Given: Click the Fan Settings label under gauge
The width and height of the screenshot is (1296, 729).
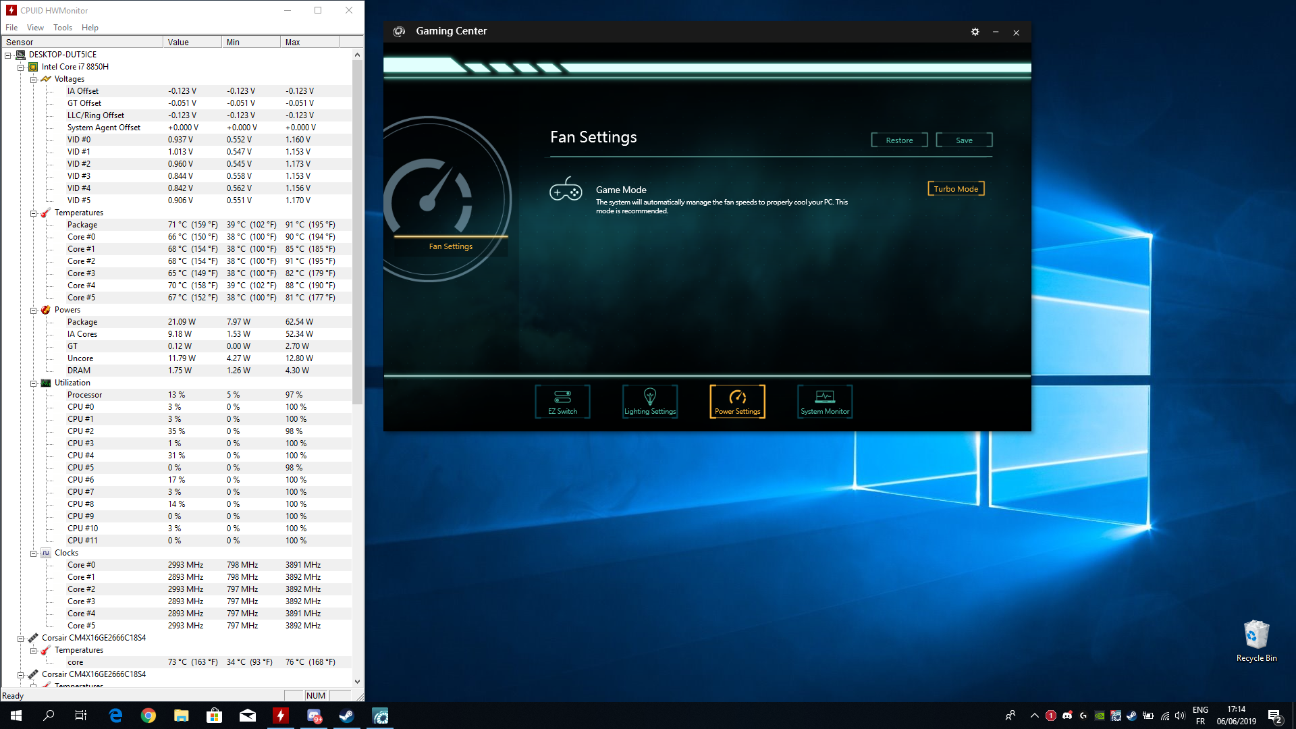Looking at the screenshot, I should click(450, 246).
